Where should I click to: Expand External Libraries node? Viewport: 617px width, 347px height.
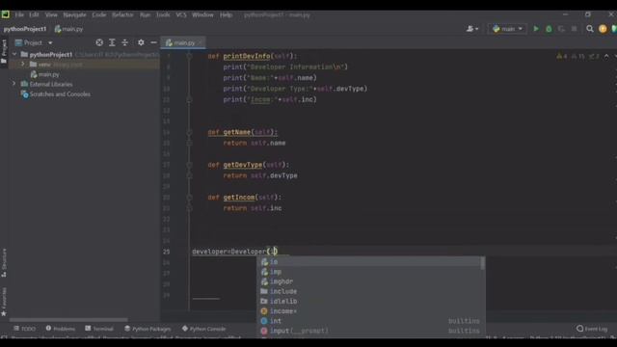tap(14, 84)
